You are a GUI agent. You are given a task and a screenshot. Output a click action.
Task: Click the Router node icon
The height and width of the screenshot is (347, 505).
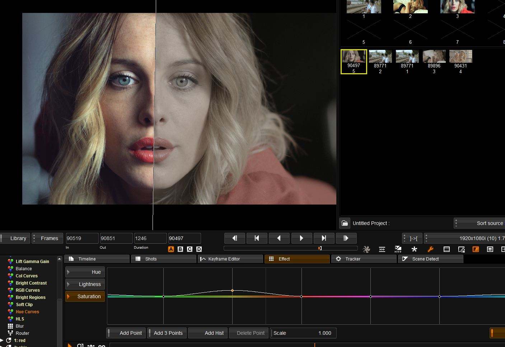(10, 333)
